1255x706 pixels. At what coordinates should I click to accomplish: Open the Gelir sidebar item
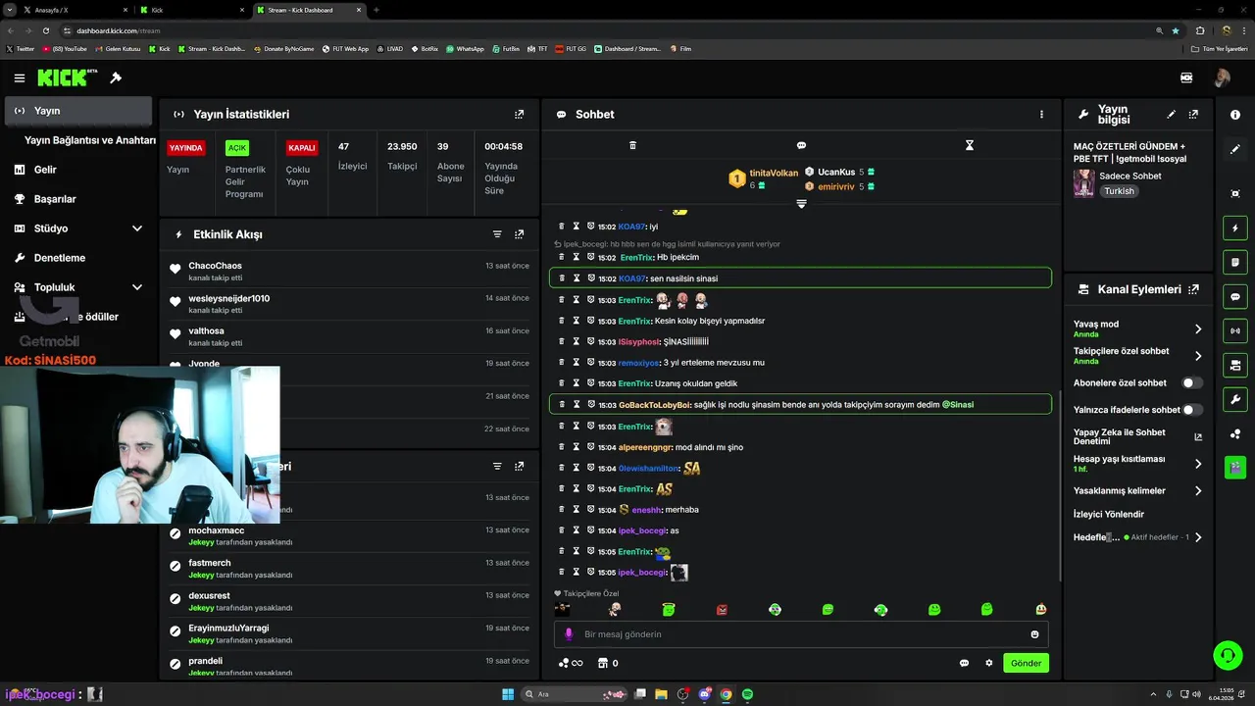77,170
